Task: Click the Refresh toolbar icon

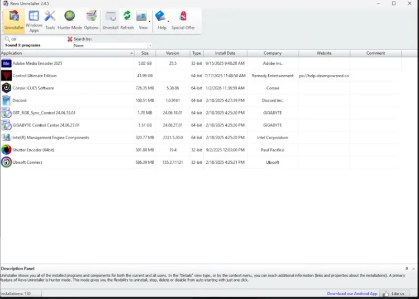Action: 127,20
